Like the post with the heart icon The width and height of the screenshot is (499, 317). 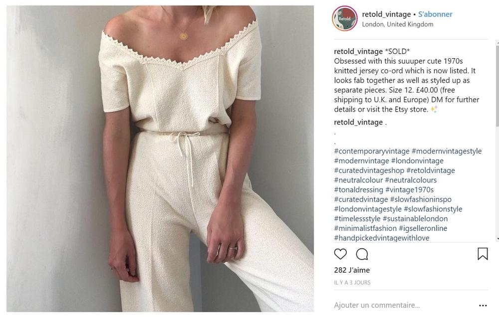coord(340,254)
